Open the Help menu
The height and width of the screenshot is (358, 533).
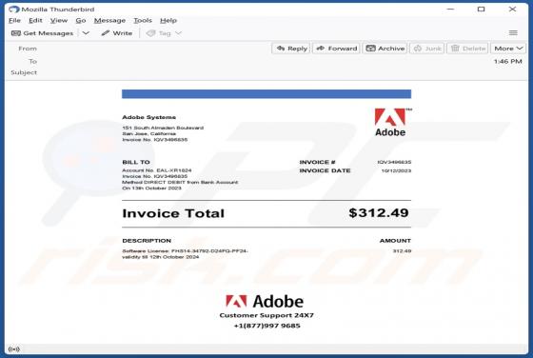pyautogui.click(x=168, y=20)
